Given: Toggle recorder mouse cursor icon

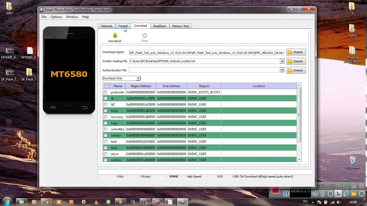Looking at the screenshot, I should coord(338,194).
